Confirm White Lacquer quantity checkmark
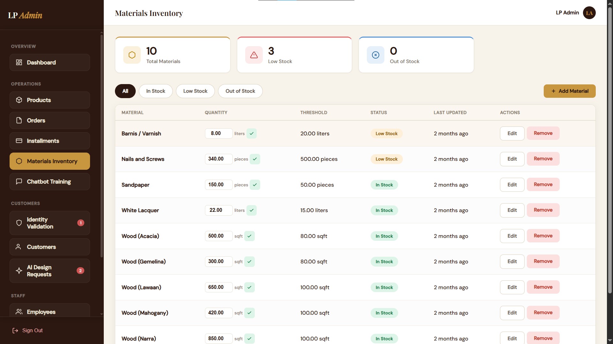This screenshot has height=344, width=613. [x=252, y=210]
